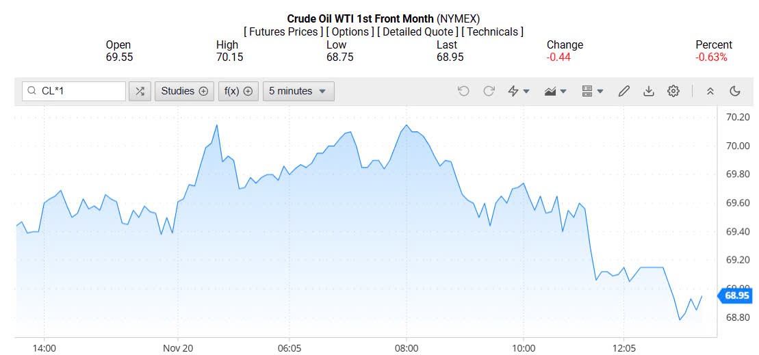This screenshot has width=759, height=355.
Task: Add an f(x) expression
Action: (x=238, y=91)
